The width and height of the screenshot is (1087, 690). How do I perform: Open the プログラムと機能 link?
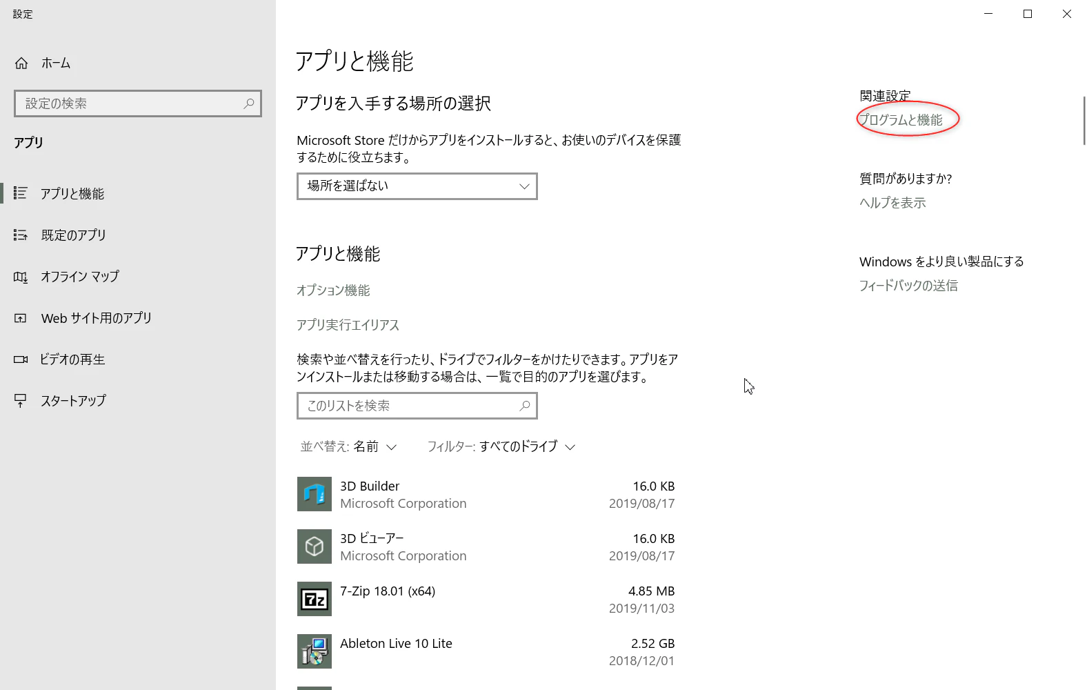(901, 120)
